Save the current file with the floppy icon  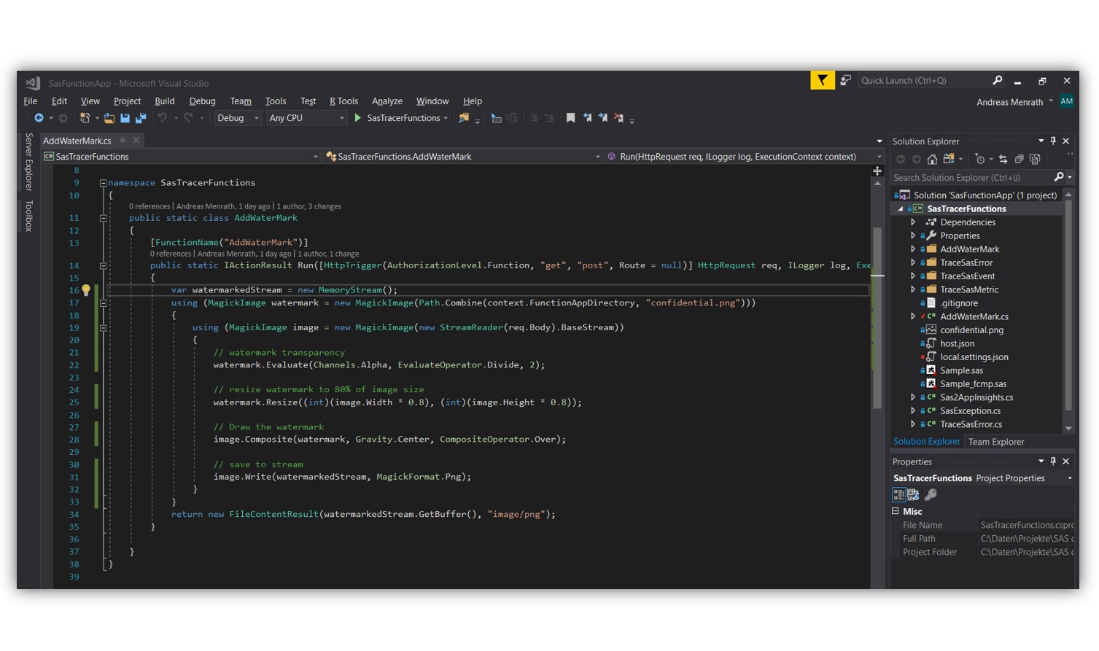click(x=125, y=118)
